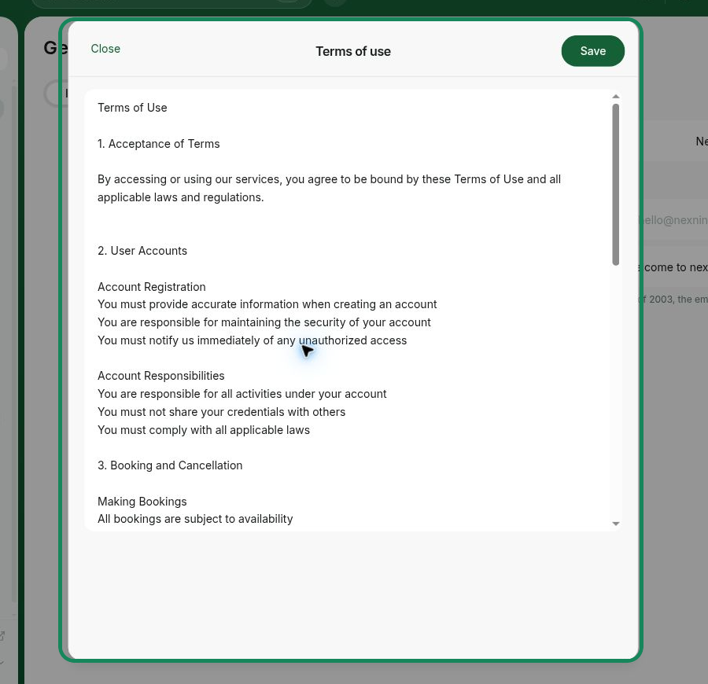708x684 pixels.
Task: Click the 'Making Bookings' line
Action: (x=142, y=502)
